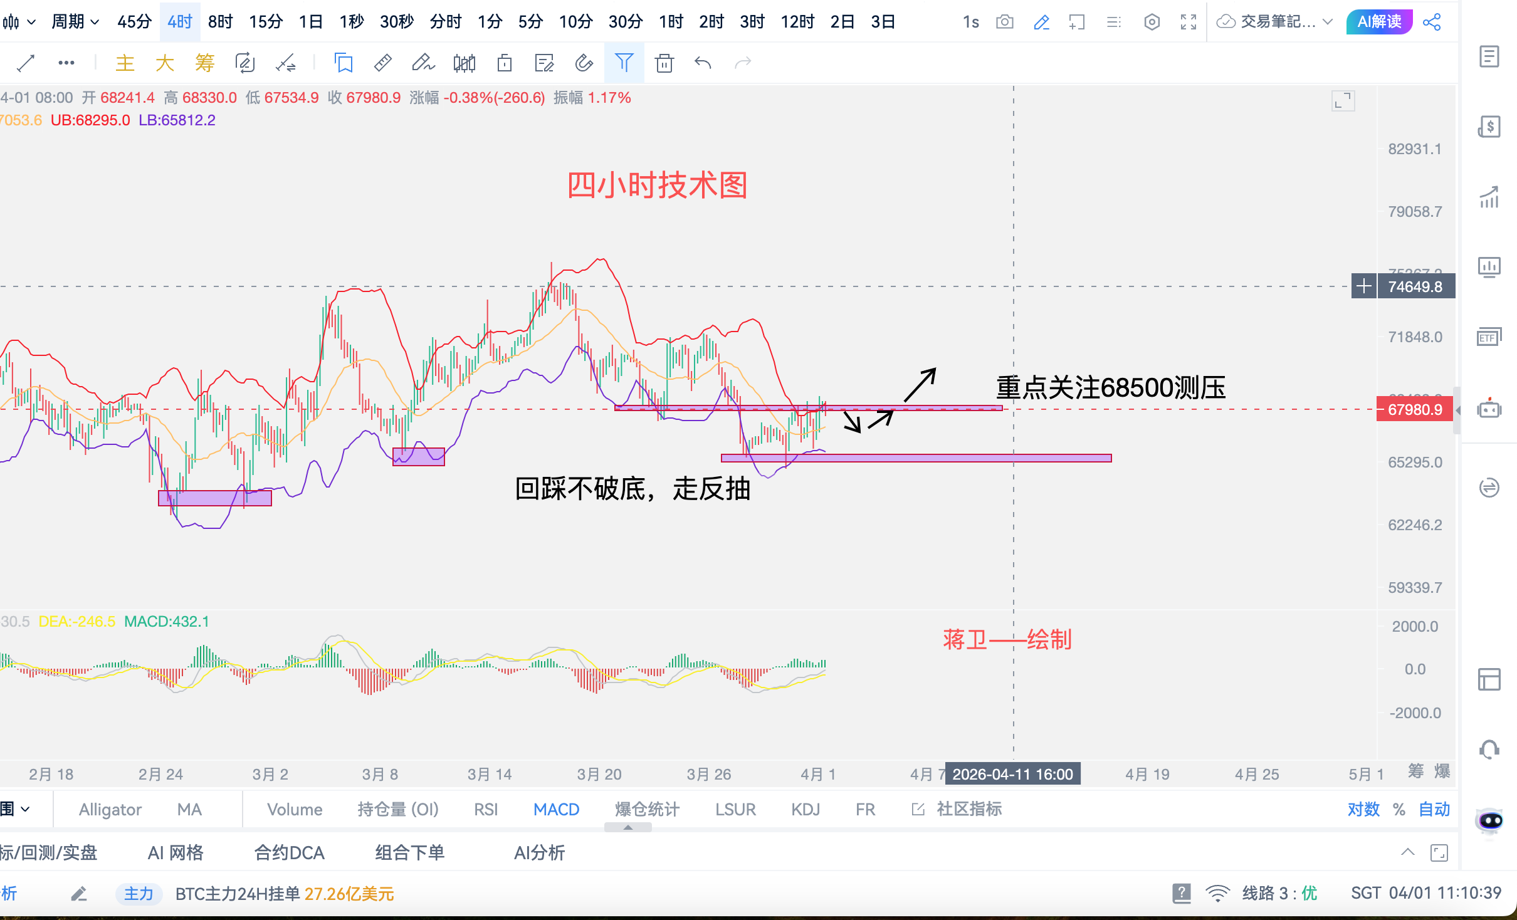
Task: Toggle the 自动 auto scale option
Action: click(1434, 809)
